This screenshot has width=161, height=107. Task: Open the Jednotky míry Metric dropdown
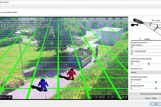pos(146,72)
